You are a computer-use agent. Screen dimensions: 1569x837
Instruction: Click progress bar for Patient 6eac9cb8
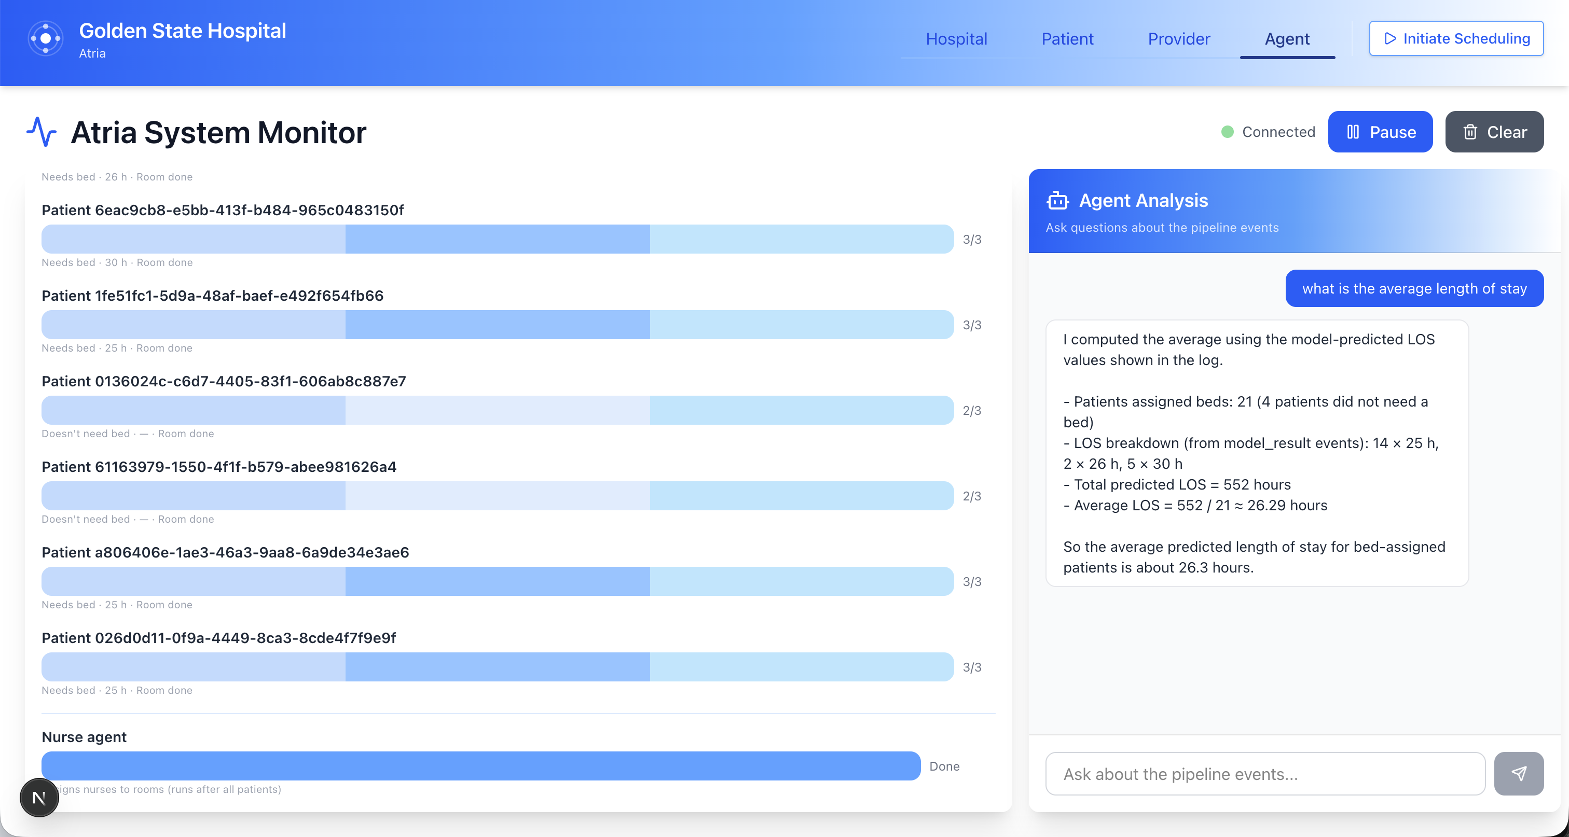[497, 239]
